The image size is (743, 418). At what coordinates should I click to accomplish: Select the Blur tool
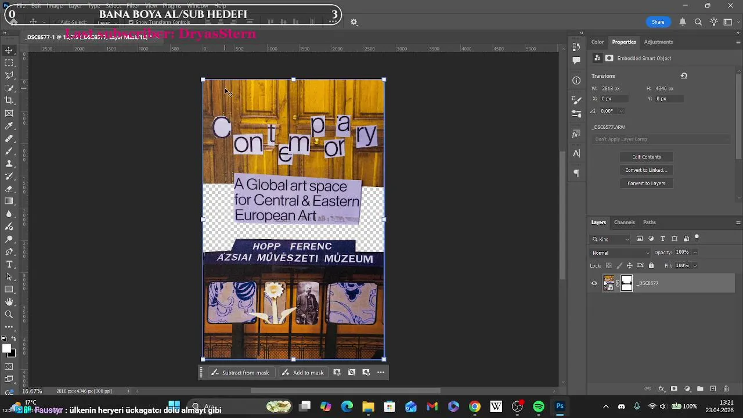9,214
